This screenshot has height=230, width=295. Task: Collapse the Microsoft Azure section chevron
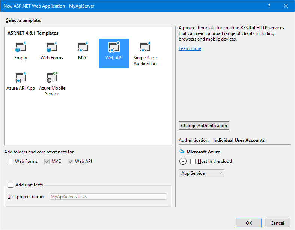tap(183, 161)
